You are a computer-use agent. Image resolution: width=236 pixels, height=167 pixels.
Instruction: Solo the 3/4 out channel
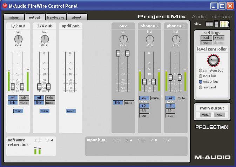click(x=50, y=98)
